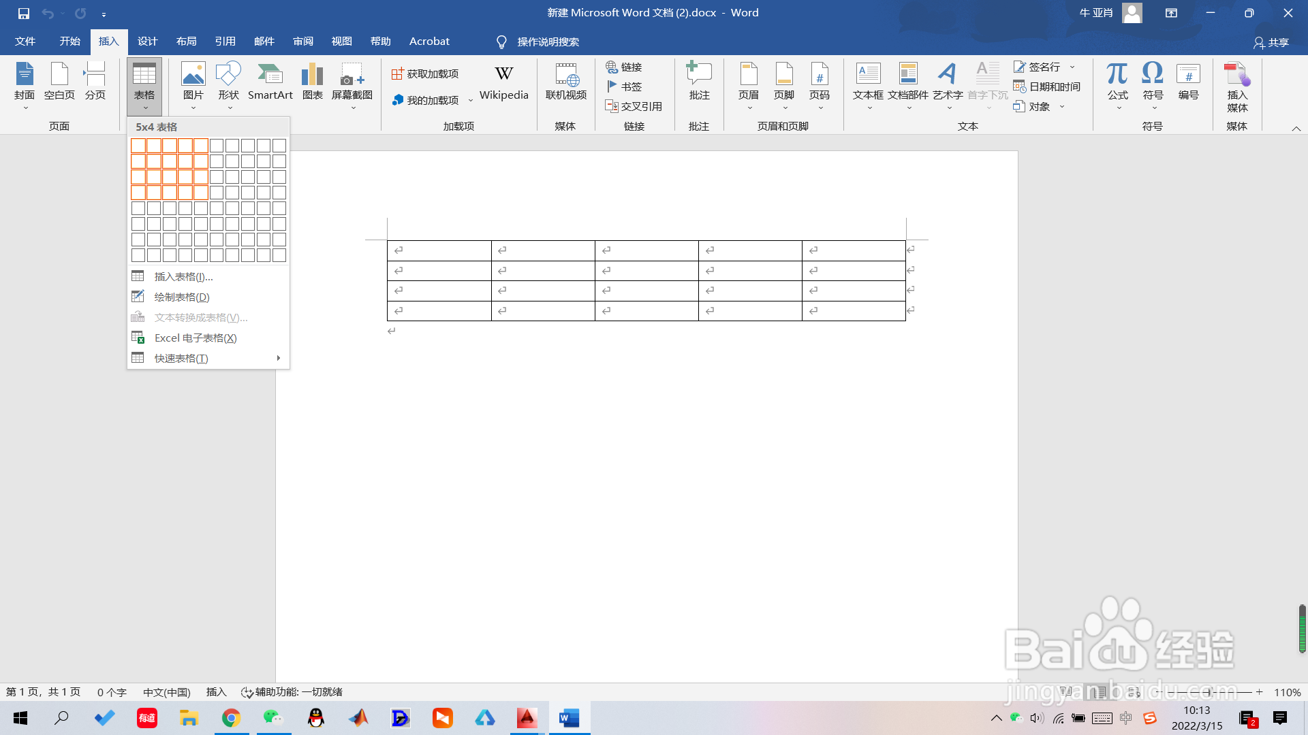Expand the 我的加载项 dropdown arrow
Viewport: 1308px width, 735px height.
[x=470, y=101]
